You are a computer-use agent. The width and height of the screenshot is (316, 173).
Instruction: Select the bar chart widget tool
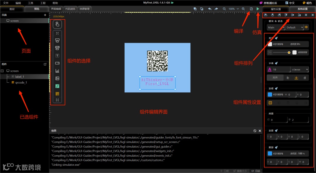click(x=57, y=70)
